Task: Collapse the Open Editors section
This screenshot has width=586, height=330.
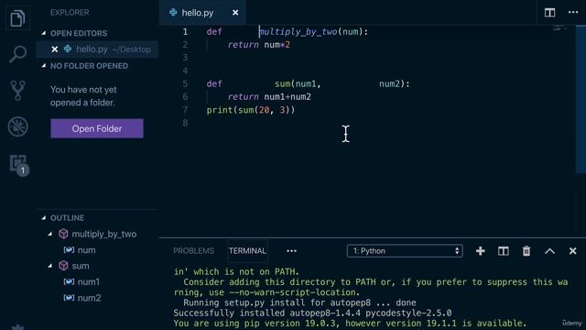Action: (x=44, y=33)
